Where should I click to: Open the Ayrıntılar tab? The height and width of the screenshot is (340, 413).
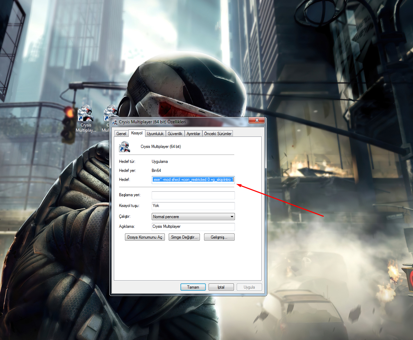point(193,134)
